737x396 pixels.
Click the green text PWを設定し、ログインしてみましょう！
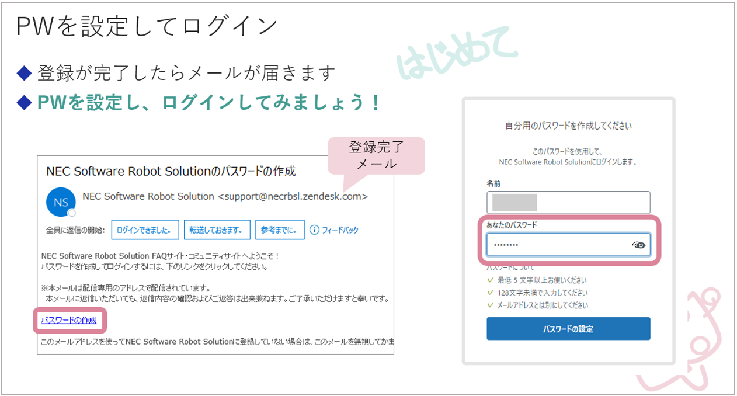[208, 103]
